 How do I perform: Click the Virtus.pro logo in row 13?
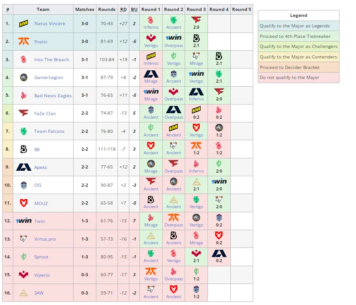coord(24,238)
